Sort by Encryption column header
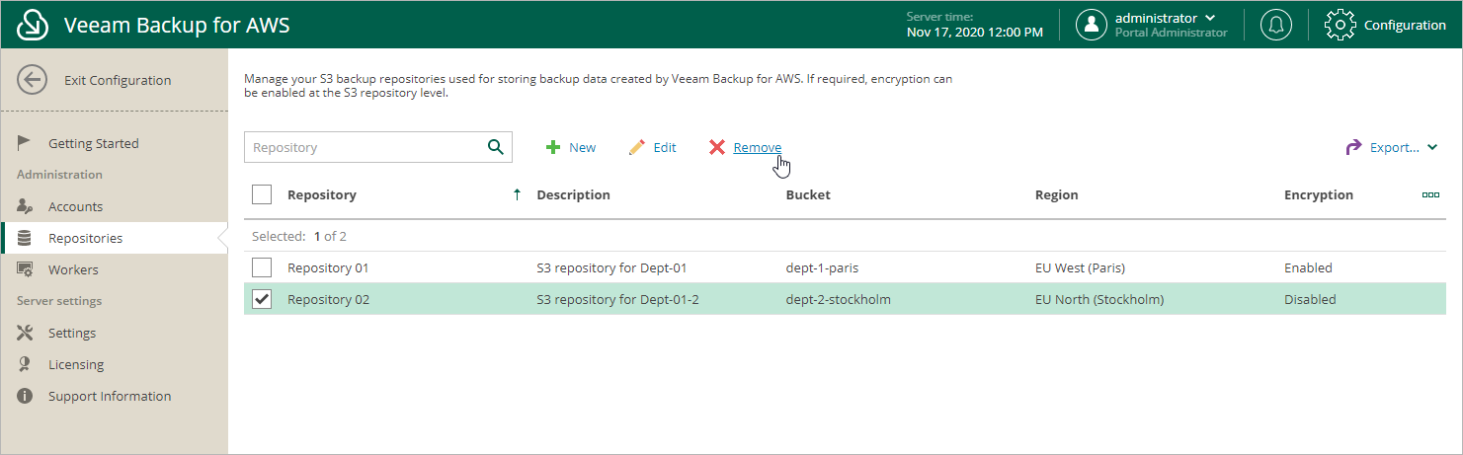1463x455 pixels. (1319, 194)
